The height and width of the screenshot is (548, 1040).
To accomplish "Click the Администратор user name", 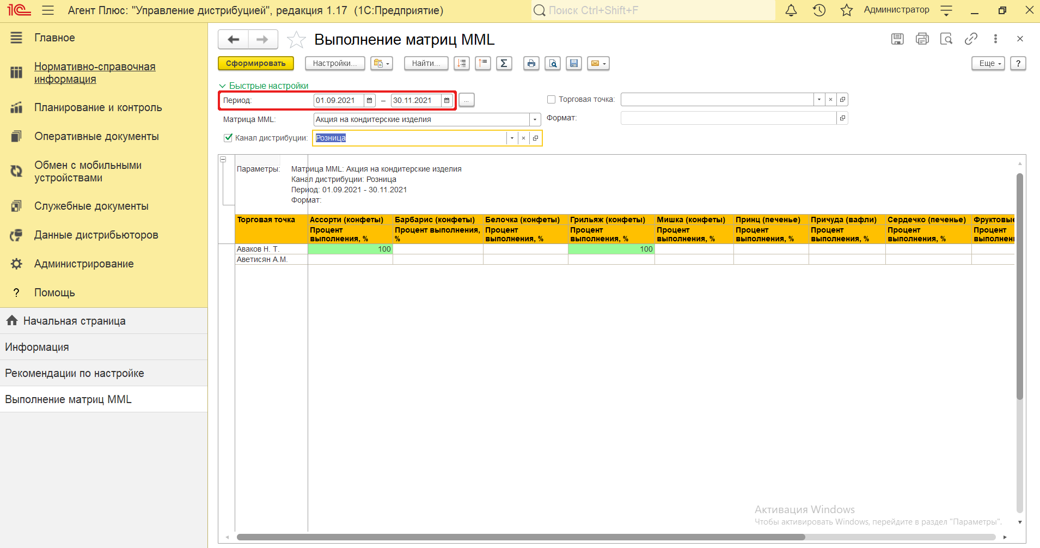I will pos(896,10).
